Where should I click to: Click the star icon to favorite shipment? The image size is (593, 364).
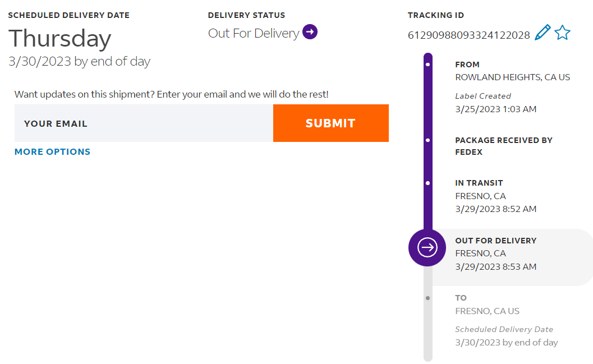click(562, 33)
